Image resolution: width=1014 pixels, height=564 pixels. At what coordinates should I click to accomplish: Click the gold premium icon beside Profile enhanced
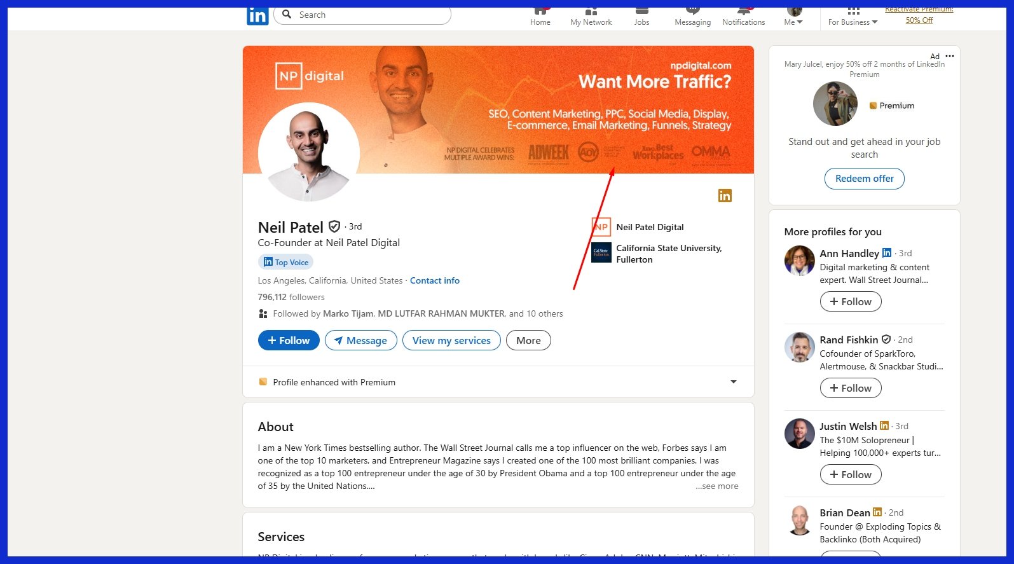263,382
